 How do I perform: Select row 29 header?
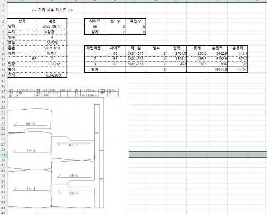(3, 154)
